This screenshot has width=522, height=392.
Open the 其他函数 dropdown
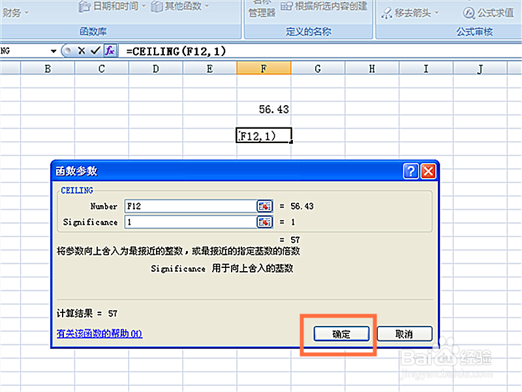180,6
